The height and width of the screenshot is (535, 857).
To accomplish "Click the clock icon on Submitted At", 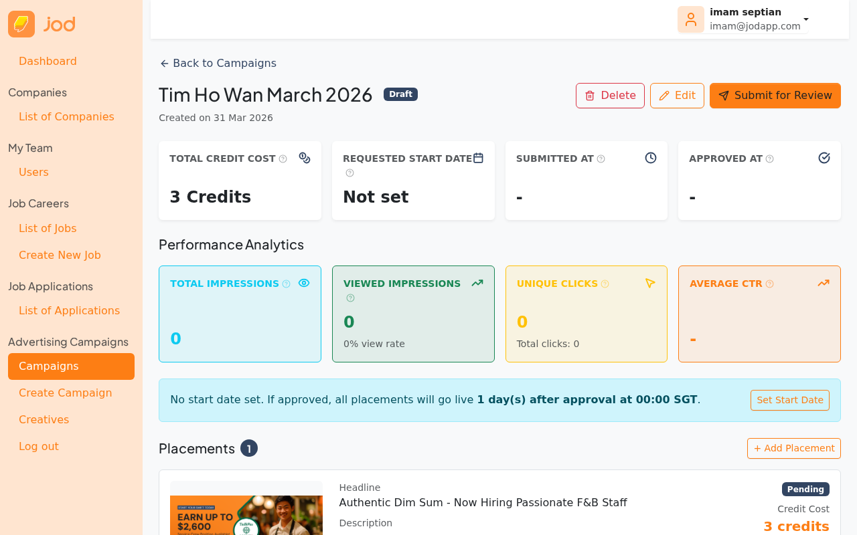I will (651, 158).
